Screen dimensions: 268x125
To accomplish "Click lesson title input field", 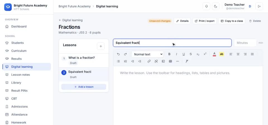I will [172, 43].
